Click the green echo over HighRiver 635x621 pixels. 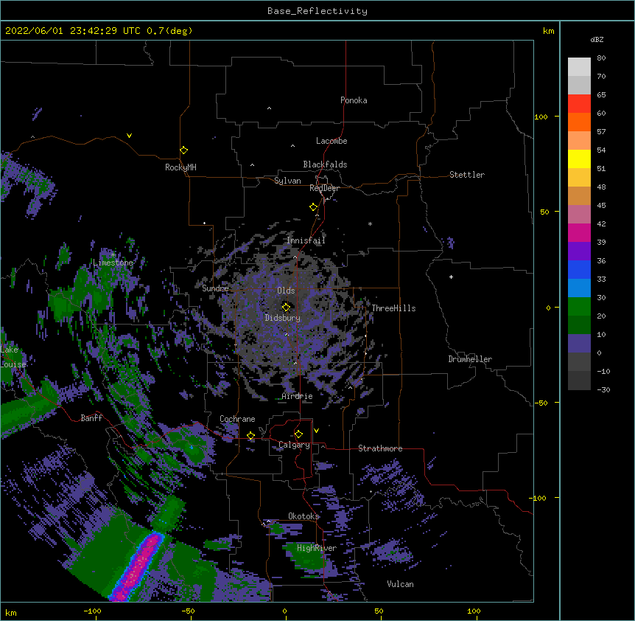(308, 556)
